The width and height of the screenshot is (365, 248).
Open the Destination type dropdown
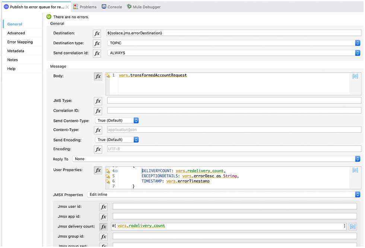pyautogui.click(x=234, y=43)
